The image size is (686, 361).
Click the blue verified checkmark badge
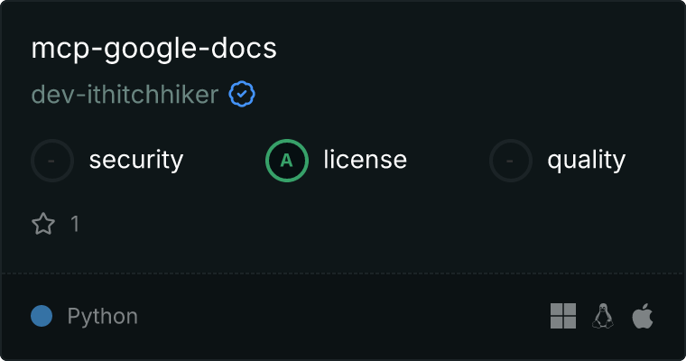coord(242,94)
